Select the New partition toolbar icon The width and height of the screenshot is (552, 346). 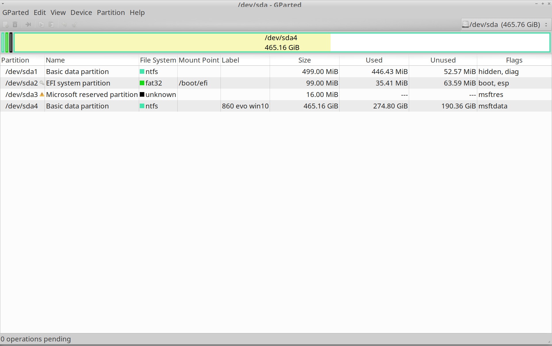click(x=6, y=24)
